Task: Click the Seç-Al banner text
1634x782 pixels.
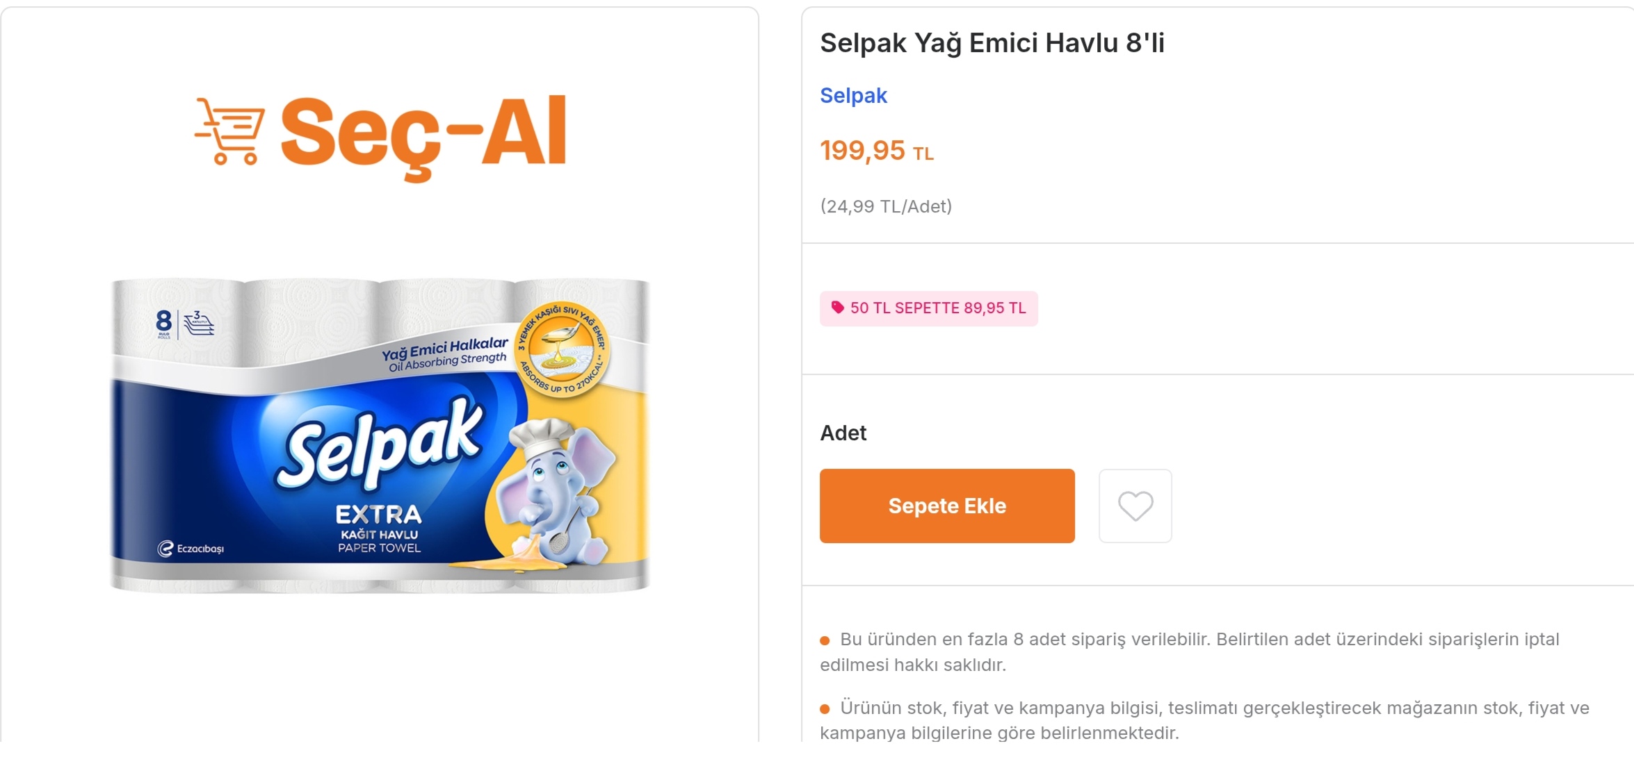Action: 423,135
